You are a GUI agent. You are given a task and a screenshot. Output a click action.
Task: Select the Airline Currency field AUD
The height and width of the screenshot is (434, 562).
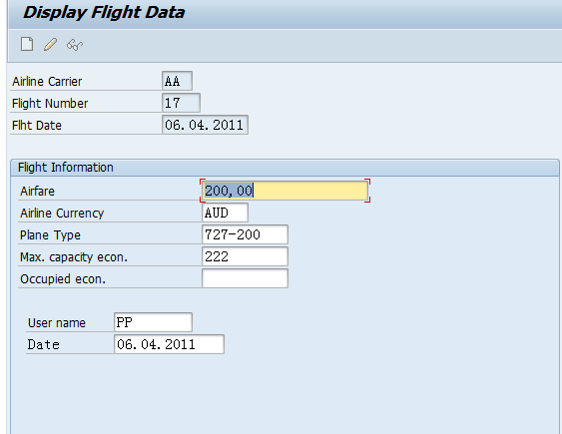pyautogui.click(x=225, y=213)
